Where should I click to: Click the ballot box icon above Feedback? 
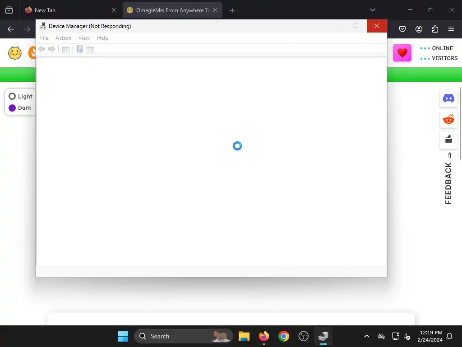click(x=448, y=139)
